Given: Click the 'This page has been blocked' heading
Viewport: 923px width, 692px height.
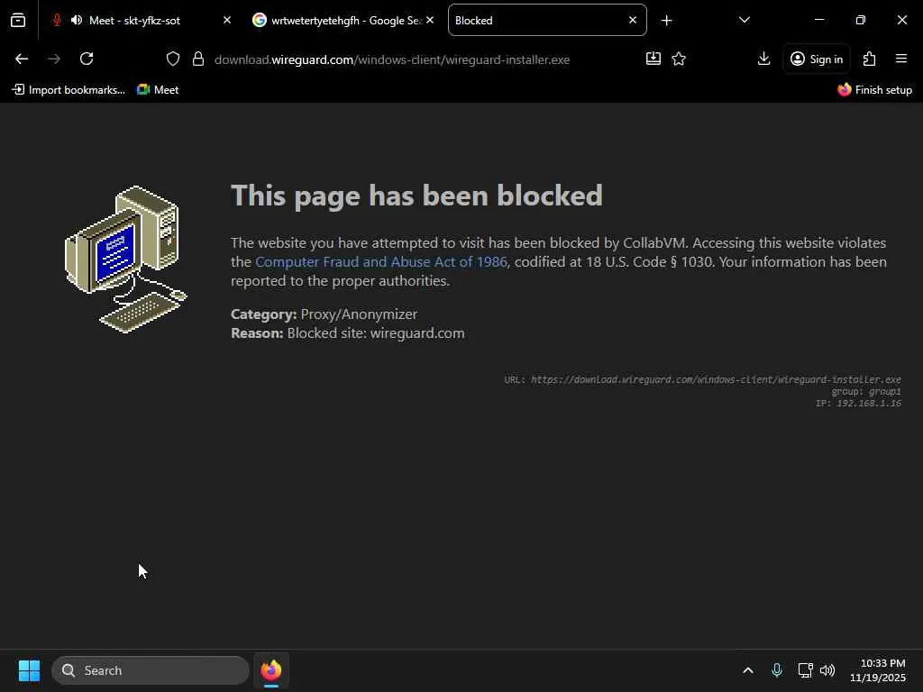Looking at the screenshot, I should pyautogui.click(x=416, y=196).
